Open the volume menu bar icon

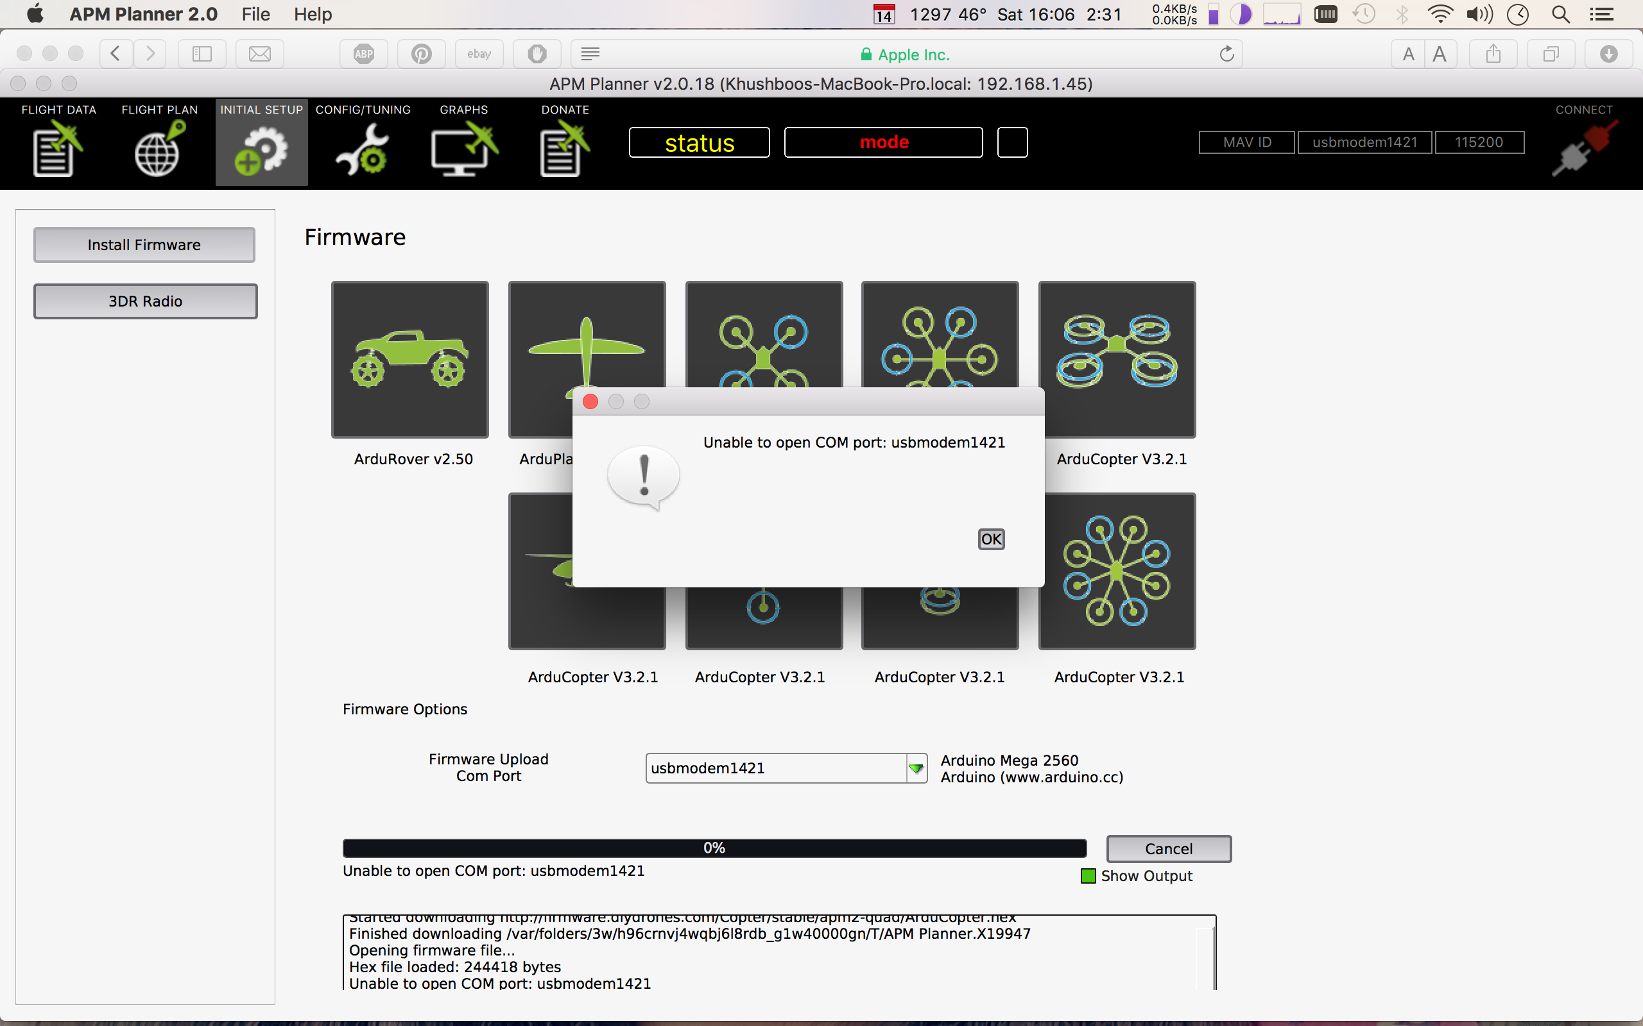click(x=1479, y=14)
